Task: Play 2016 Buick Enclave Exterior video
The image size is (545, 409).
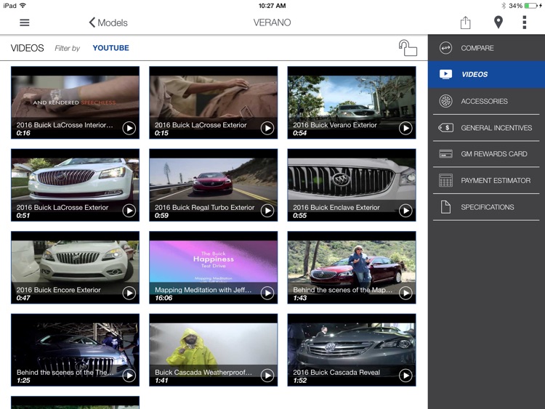Action: click(x=405, y=211)
